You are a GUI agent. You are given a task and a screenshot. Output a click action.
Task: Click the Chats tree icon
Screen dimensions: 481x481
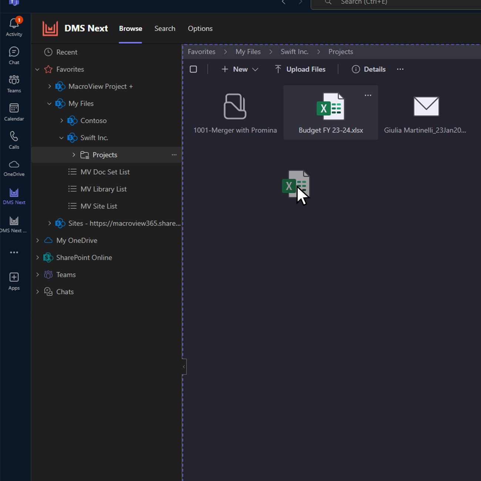[48, 292]
